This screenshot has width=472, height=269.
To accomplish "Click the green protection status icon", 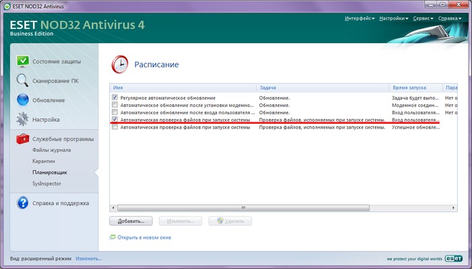I will (22, 61).
